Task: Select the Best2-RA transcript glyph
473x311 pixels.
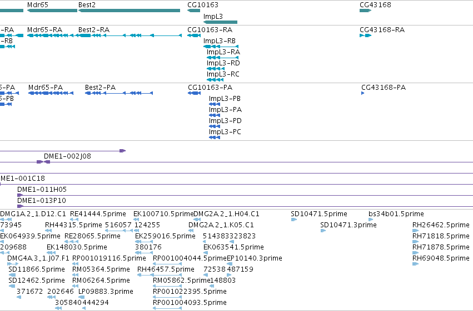Action: tap(130, 35)
